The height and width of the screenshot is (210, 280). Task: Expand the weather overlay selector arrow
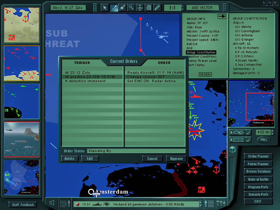pyautogui.click(x=231, y=132)
